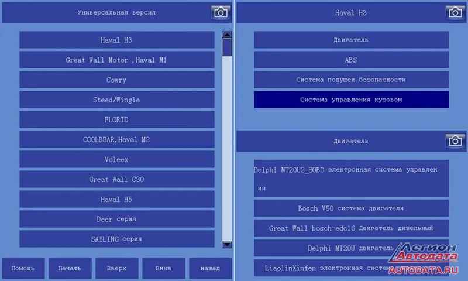Choose the Cowry model

click(x=116, y=80)
